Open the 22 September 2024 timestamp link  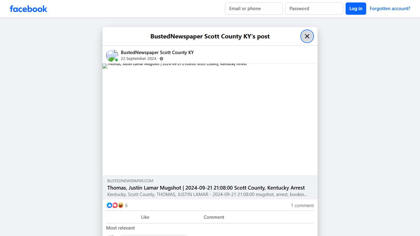click(x=138, y=58)
